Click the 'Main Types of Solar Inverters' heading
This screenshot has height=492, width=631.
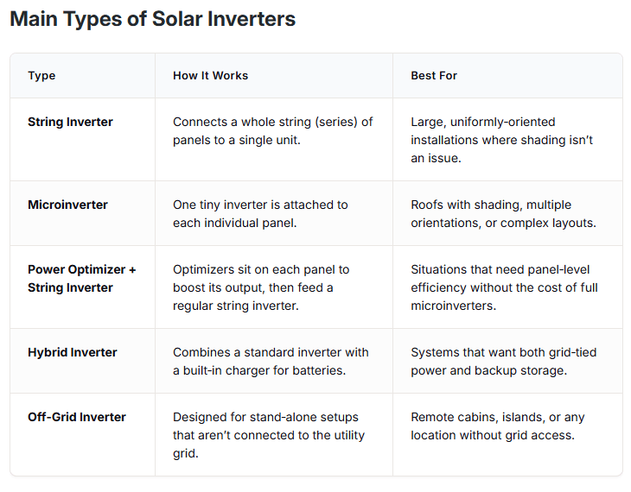point(152,20)
